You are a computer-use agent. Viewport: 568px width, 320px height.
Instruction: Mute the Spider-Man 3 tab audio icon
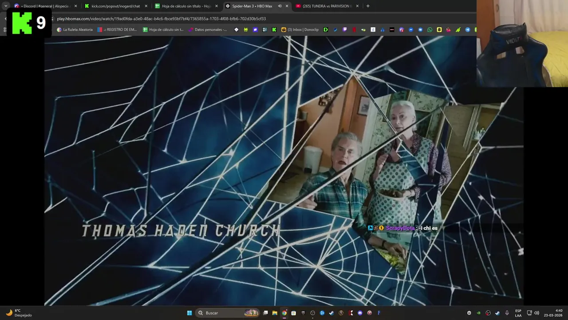click(x=280, y=6)
